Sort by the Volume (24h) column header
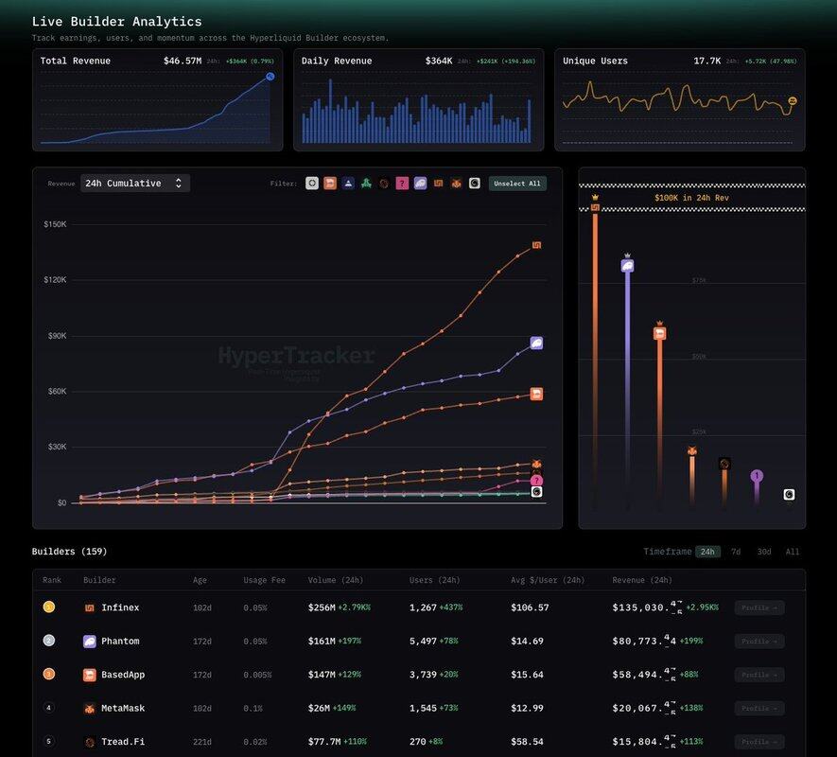 (x=335, y=580)
